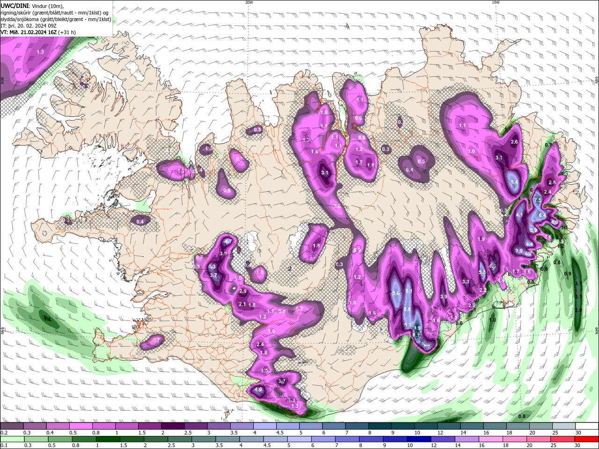This screenshot has width=599, height=449.
Task: Pick the red swatch after 30 in rain scale
Action: (x=586, y=439)
